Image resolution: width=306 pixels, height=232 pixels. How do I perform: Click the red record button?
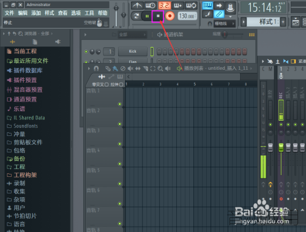(170, 16)
